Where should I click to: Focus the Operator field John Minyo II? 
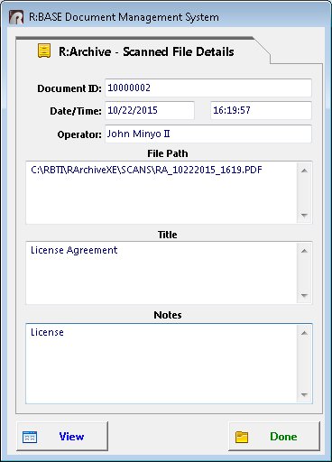click(208, 134)
